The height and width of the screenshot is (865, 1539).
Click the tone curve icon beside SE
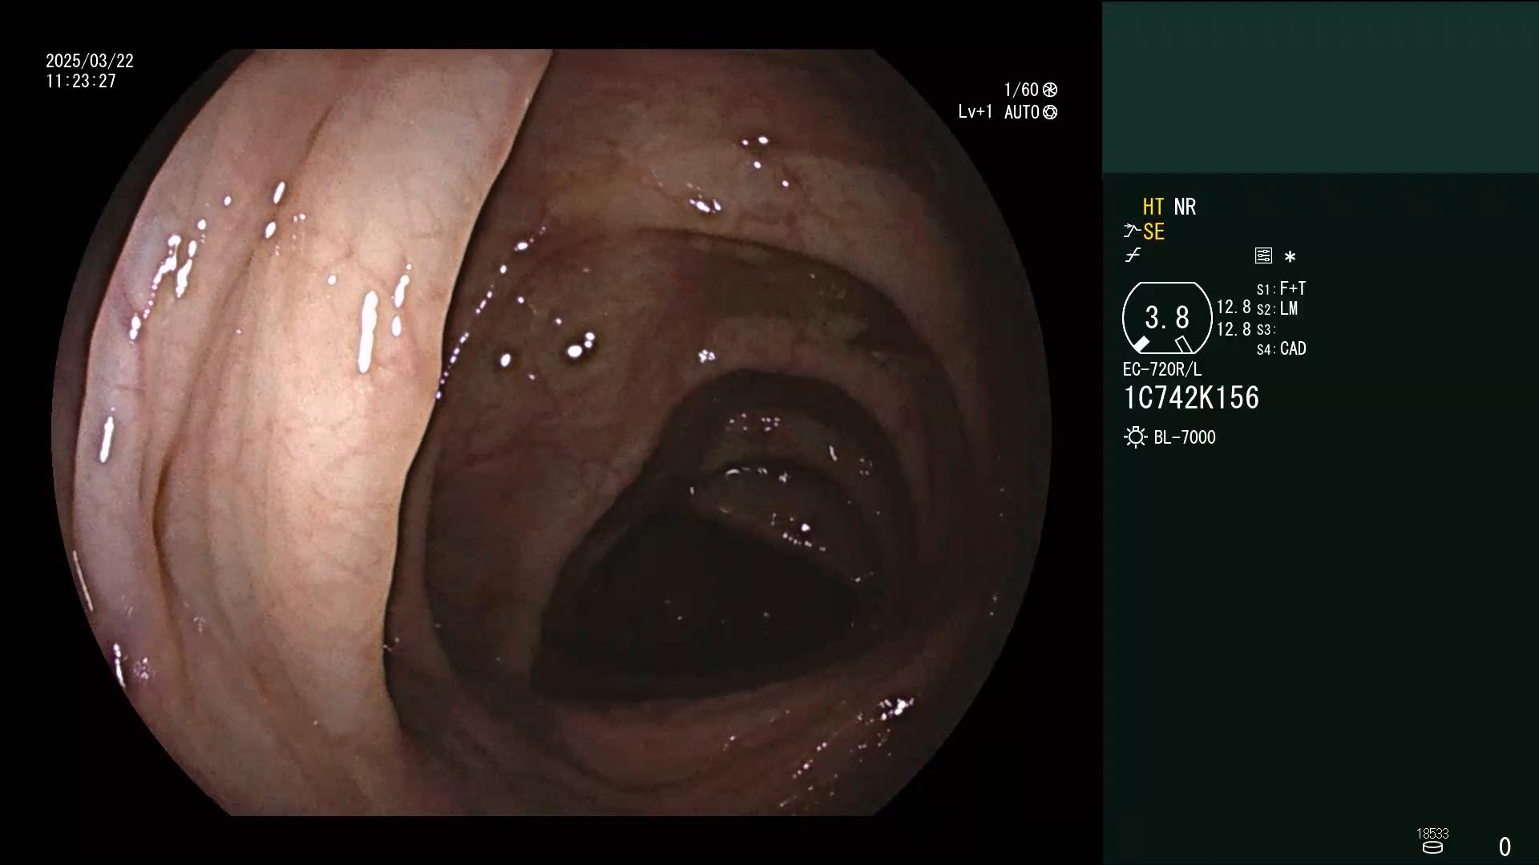(1132, 231)
